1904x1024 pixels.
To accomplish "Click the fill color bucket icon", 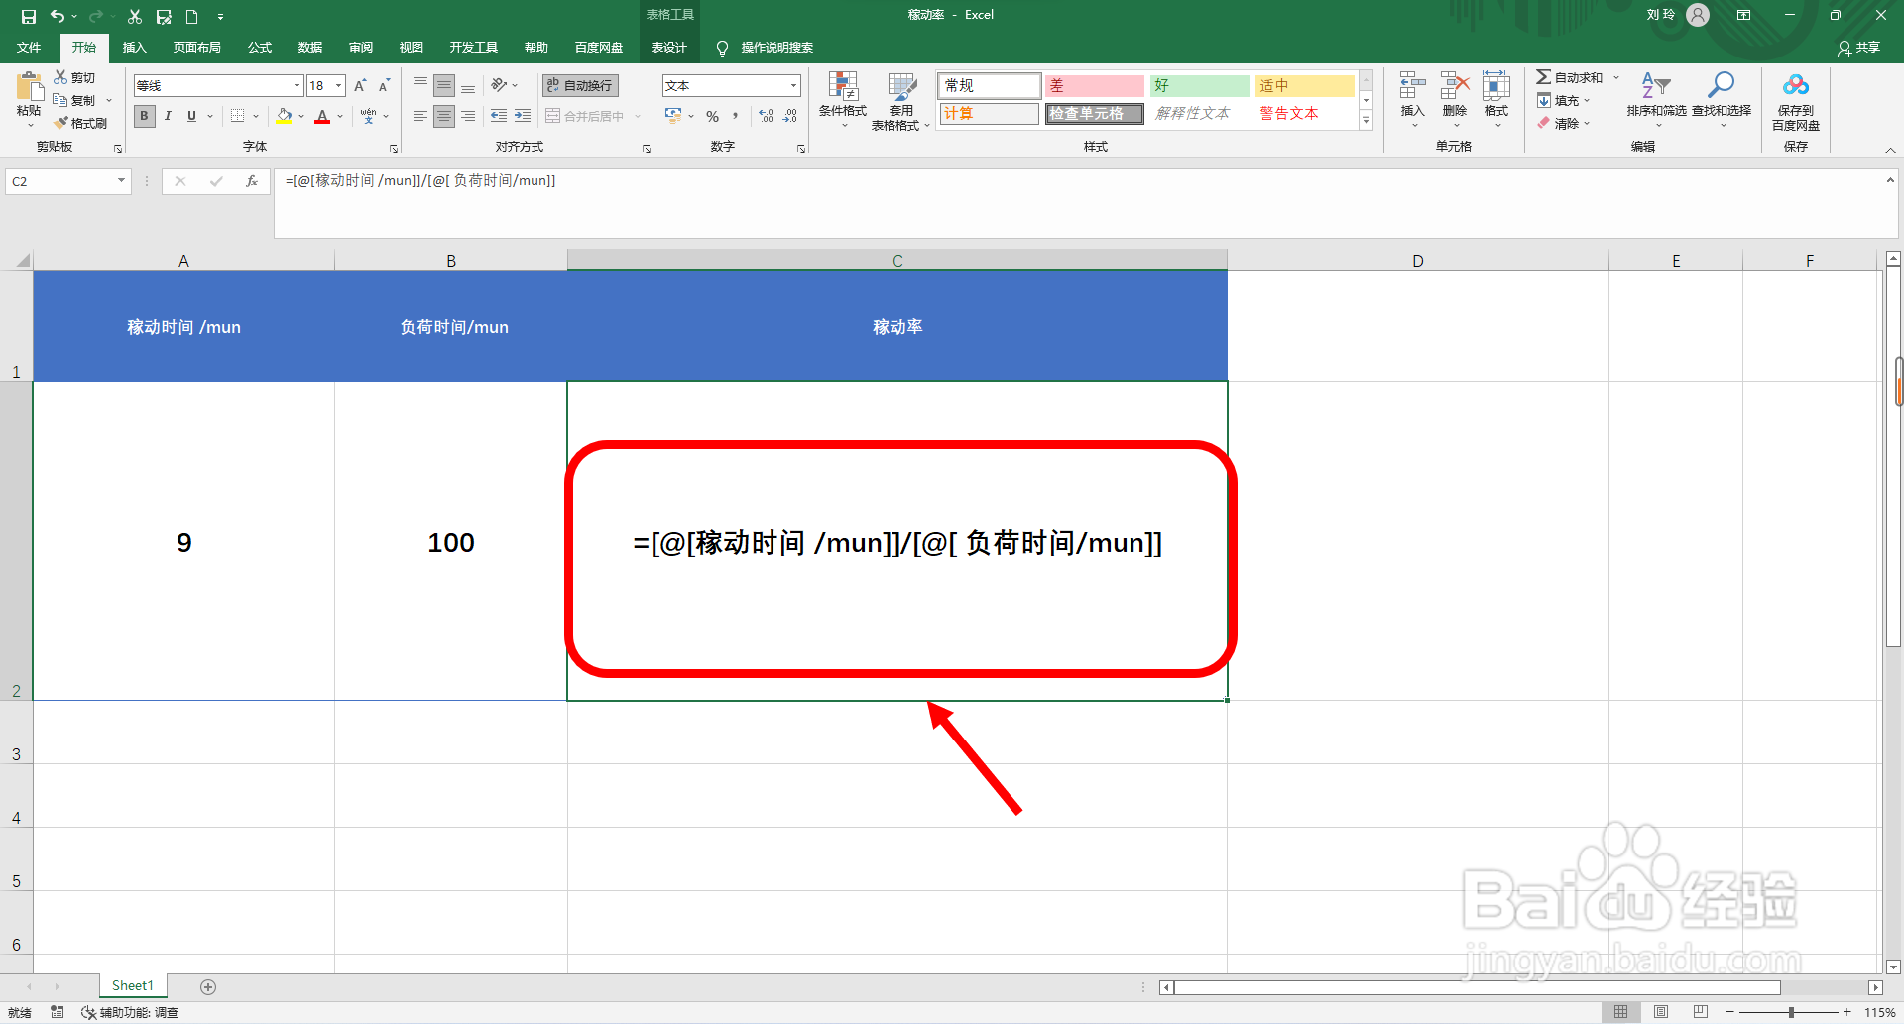I will pyautogui.click(x=284, y=116).
